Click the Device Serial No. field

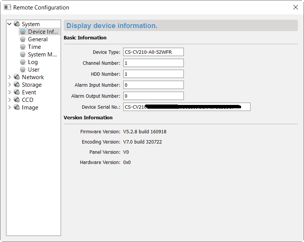pos(186,107)
